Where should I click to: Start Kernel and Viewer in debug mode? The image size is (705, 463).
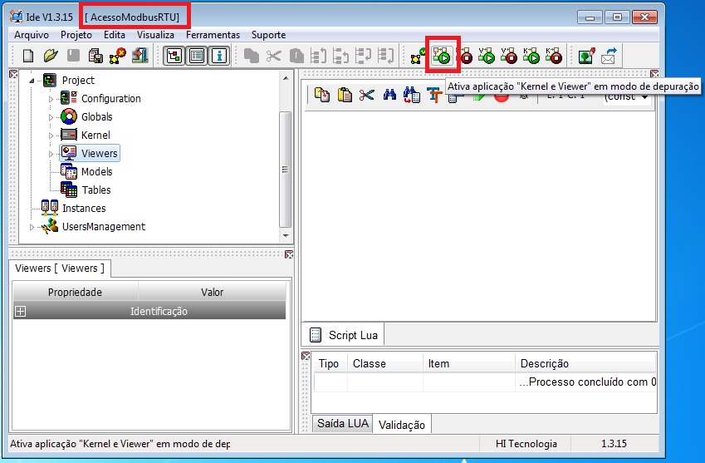click(442, 56)
